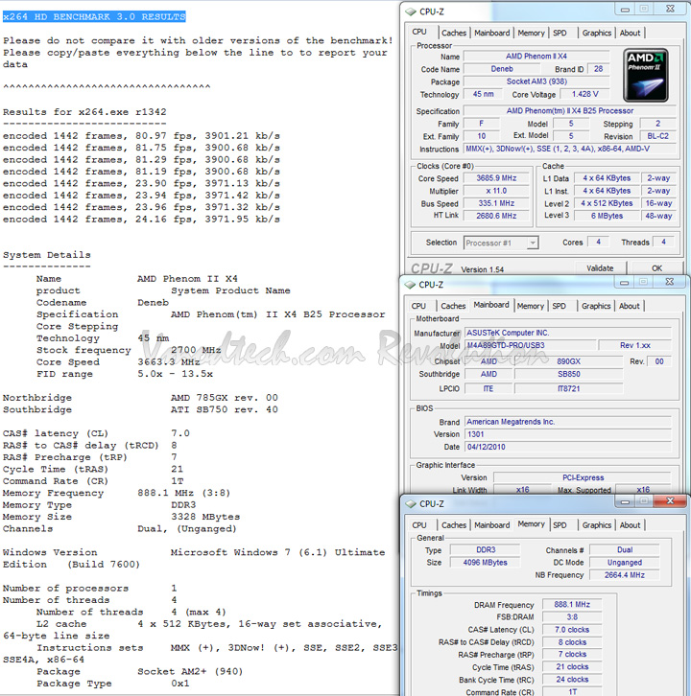Click the Validate button in CPU-Z
The height and width of the screenshot is (696, 691).
(x=600, y=268)
